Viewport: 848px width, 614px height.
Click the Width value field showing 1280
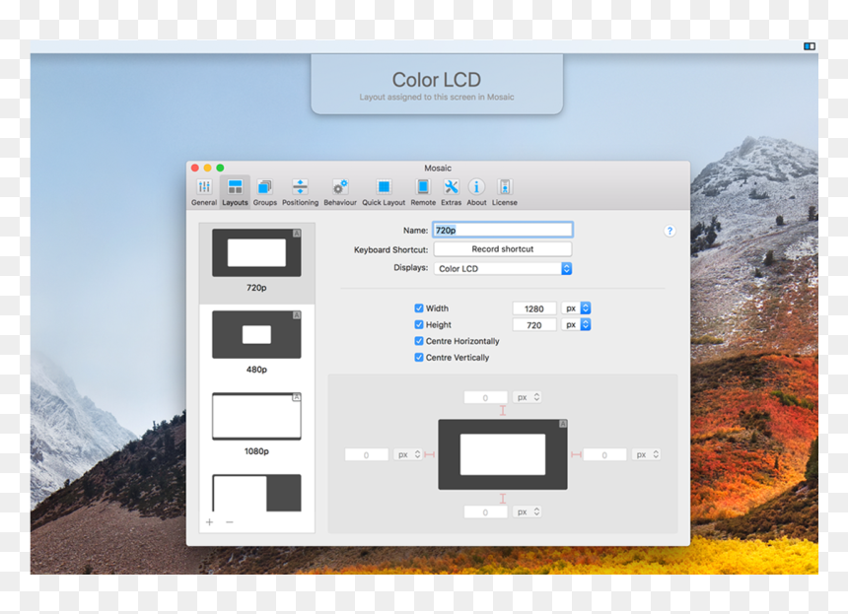[534, 308]
